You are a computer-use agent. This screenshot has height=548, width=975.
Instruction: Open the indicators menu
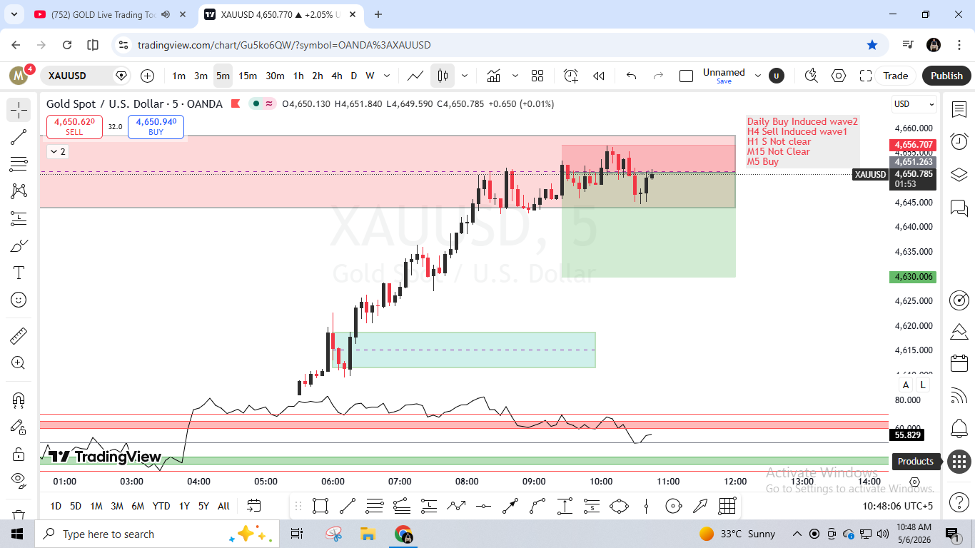click(494, 76)
